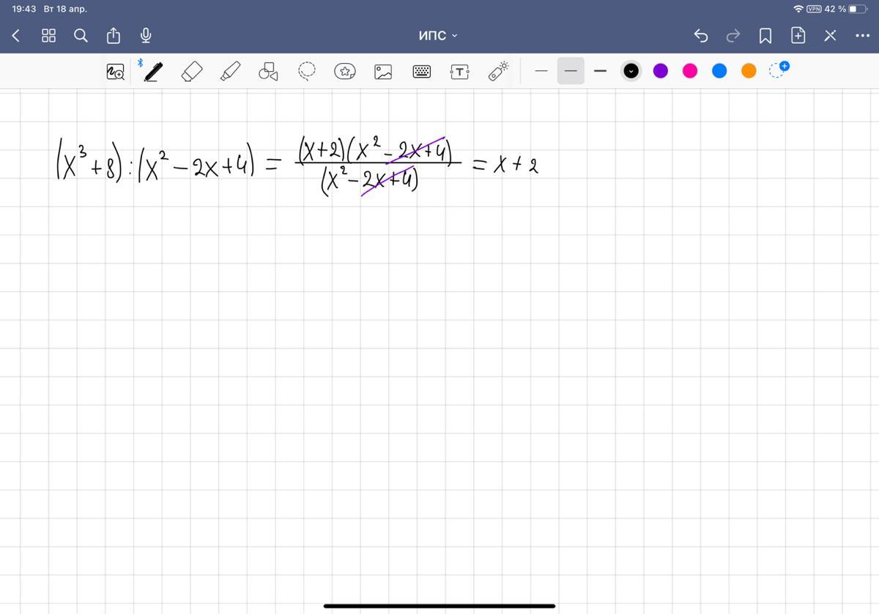Choose the thinnest stroke width
Image resolution: width=879 pixels, height=614 pixels.
pos(541,71)
